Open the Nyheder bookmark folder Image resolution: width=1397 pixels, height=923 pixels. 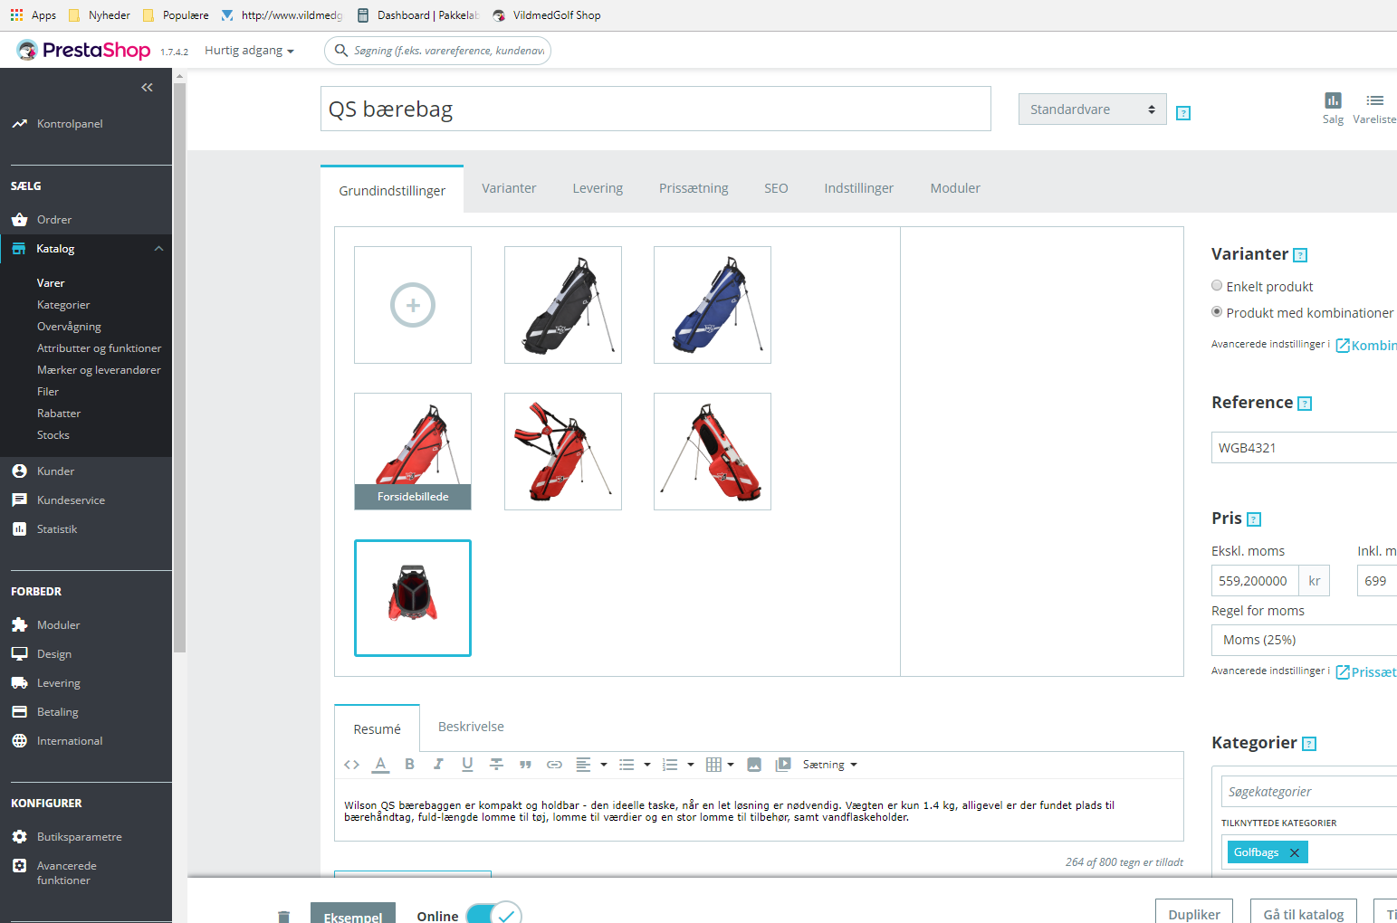pos(100,15)
